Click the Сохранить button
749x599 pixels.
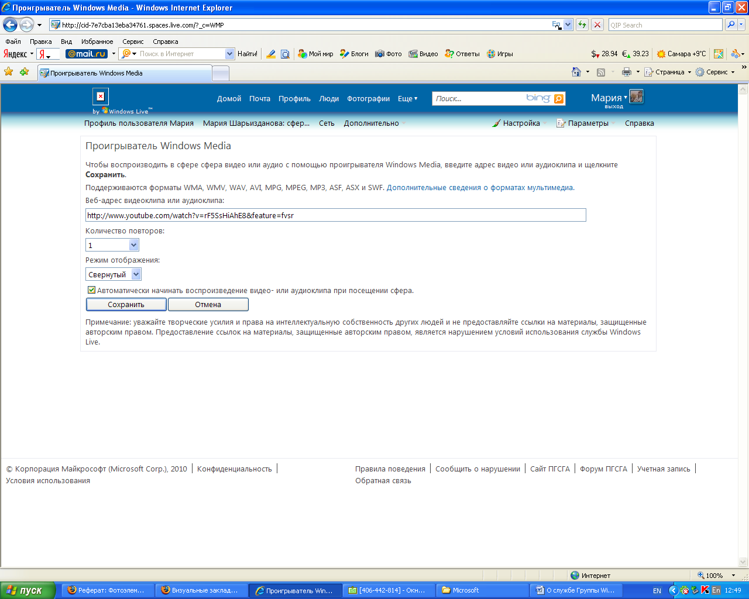(126, 304)
